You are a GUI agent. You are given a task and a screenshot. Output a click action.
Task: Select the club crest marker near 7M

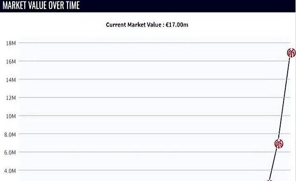click(x=279, y=144)
